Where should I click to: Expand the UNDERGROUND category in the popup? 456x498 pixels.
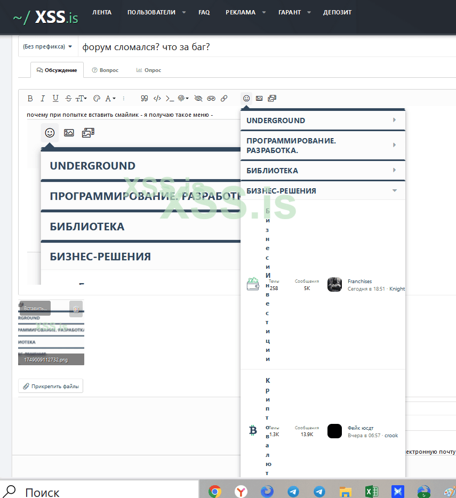click(323, 121)
